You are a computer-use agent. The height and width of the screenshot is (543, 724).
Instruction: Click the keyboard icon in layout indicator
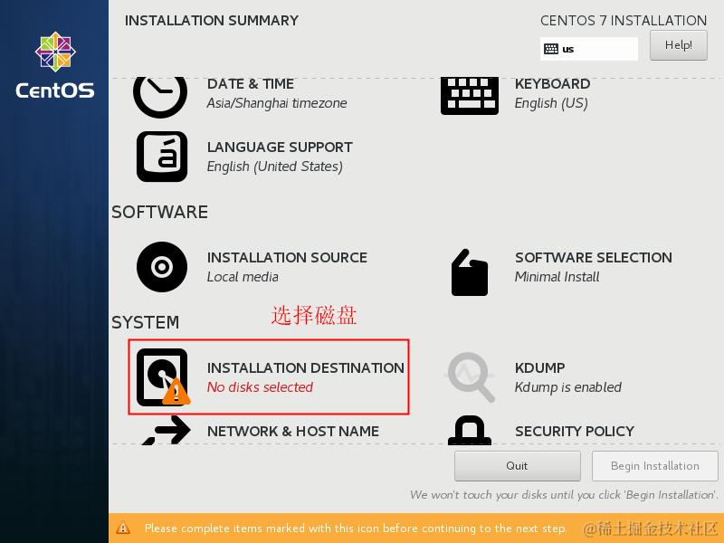(x=551, y=49)
